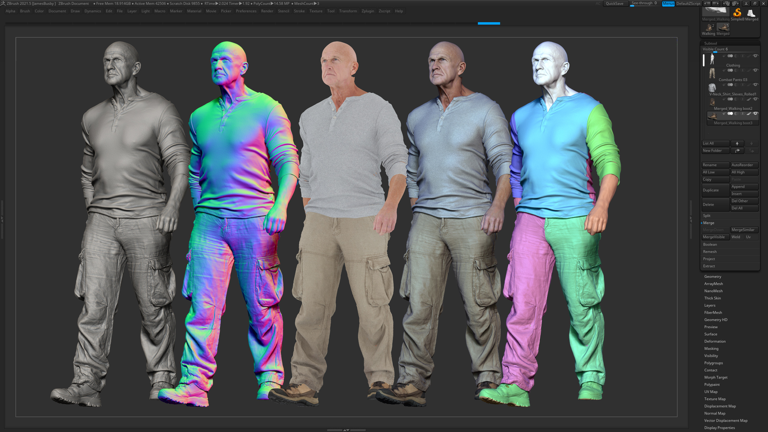Enable the Menus toggle in the title bar
Viewport: 768px width, 432px height.
[668, 4]
